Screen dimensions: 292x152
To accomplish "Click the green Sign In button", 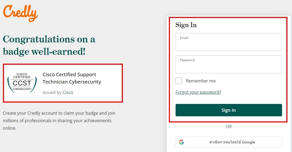I will click(229, 110).
